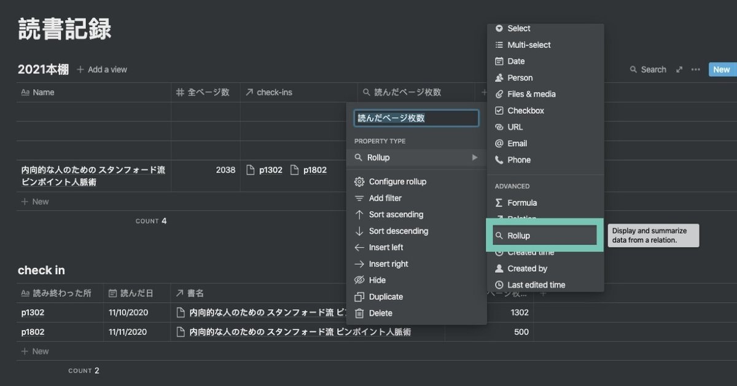Open the 読んだページ枚数 column header menu
Image resolution: width=737 pixels, height=386 pixels.
click(x=407, y=92)
